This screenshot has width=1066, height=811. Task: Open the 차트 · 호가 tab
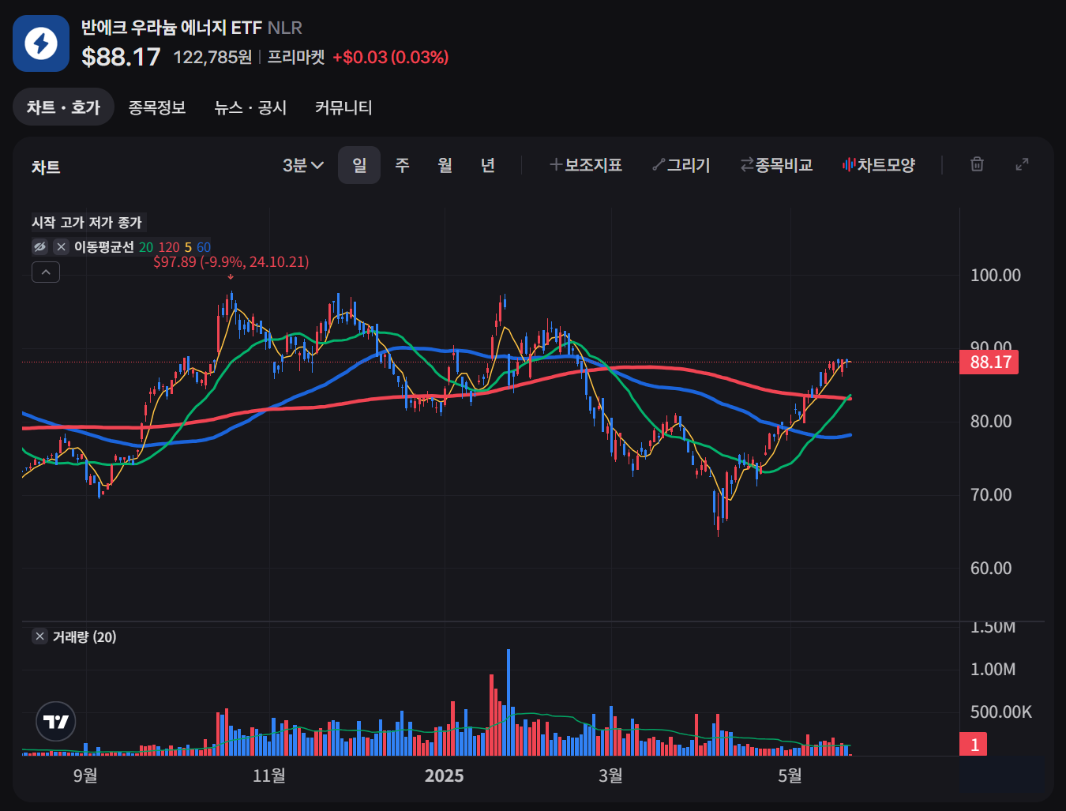tap(63, 107)
